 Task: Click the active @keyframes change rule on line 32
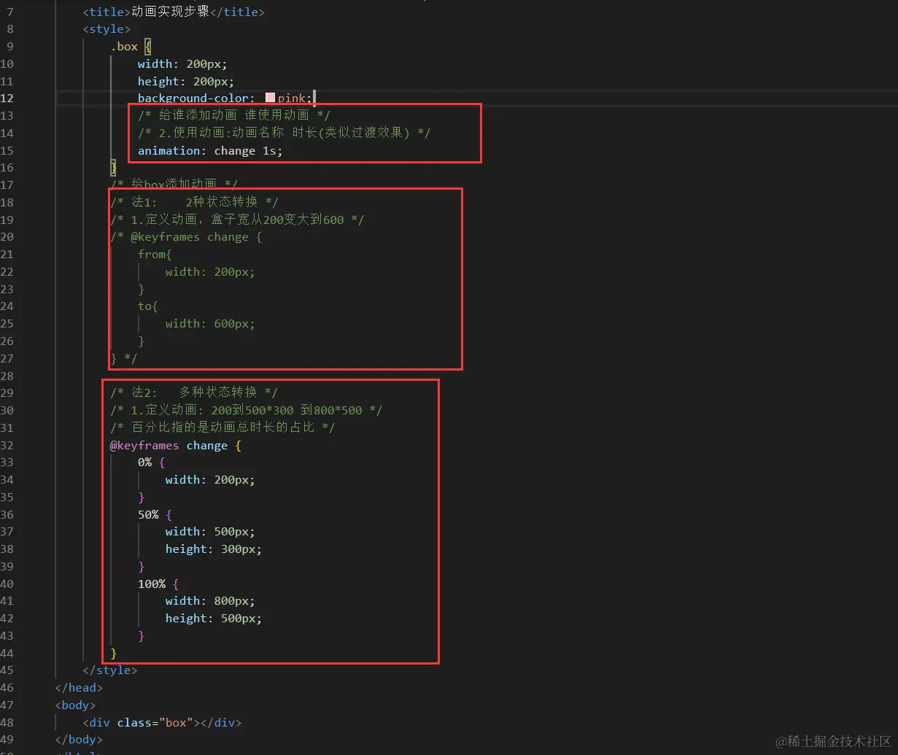tap(176, 446)
